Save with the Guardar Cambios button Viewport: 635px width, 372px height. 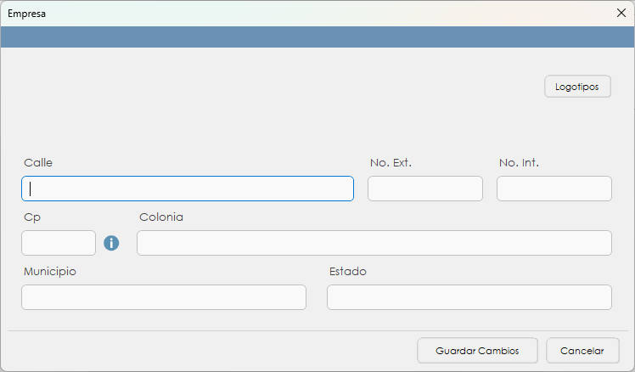click(x=479, y=350)
